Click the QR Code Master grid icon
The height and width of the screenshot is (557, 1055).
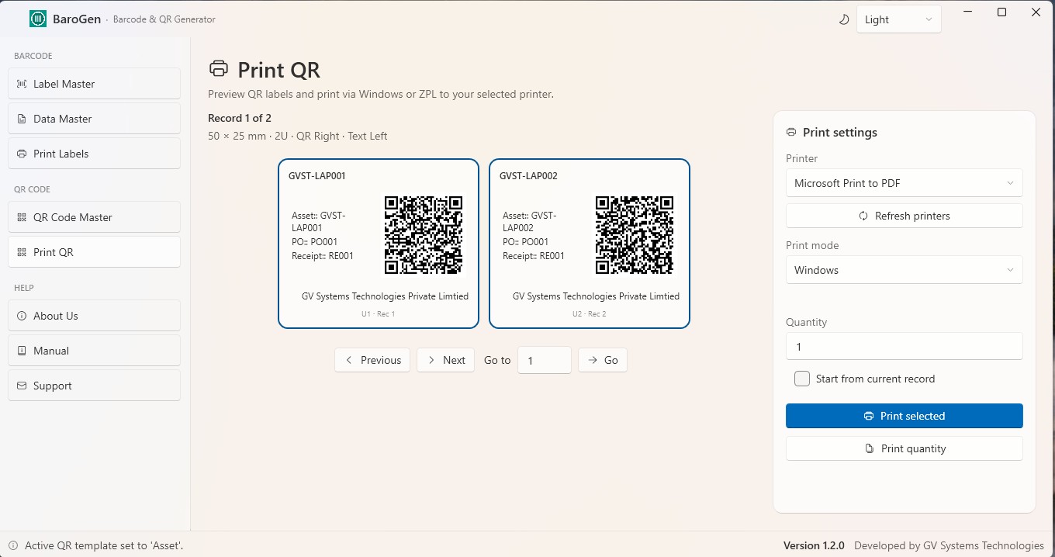point(22,217)
